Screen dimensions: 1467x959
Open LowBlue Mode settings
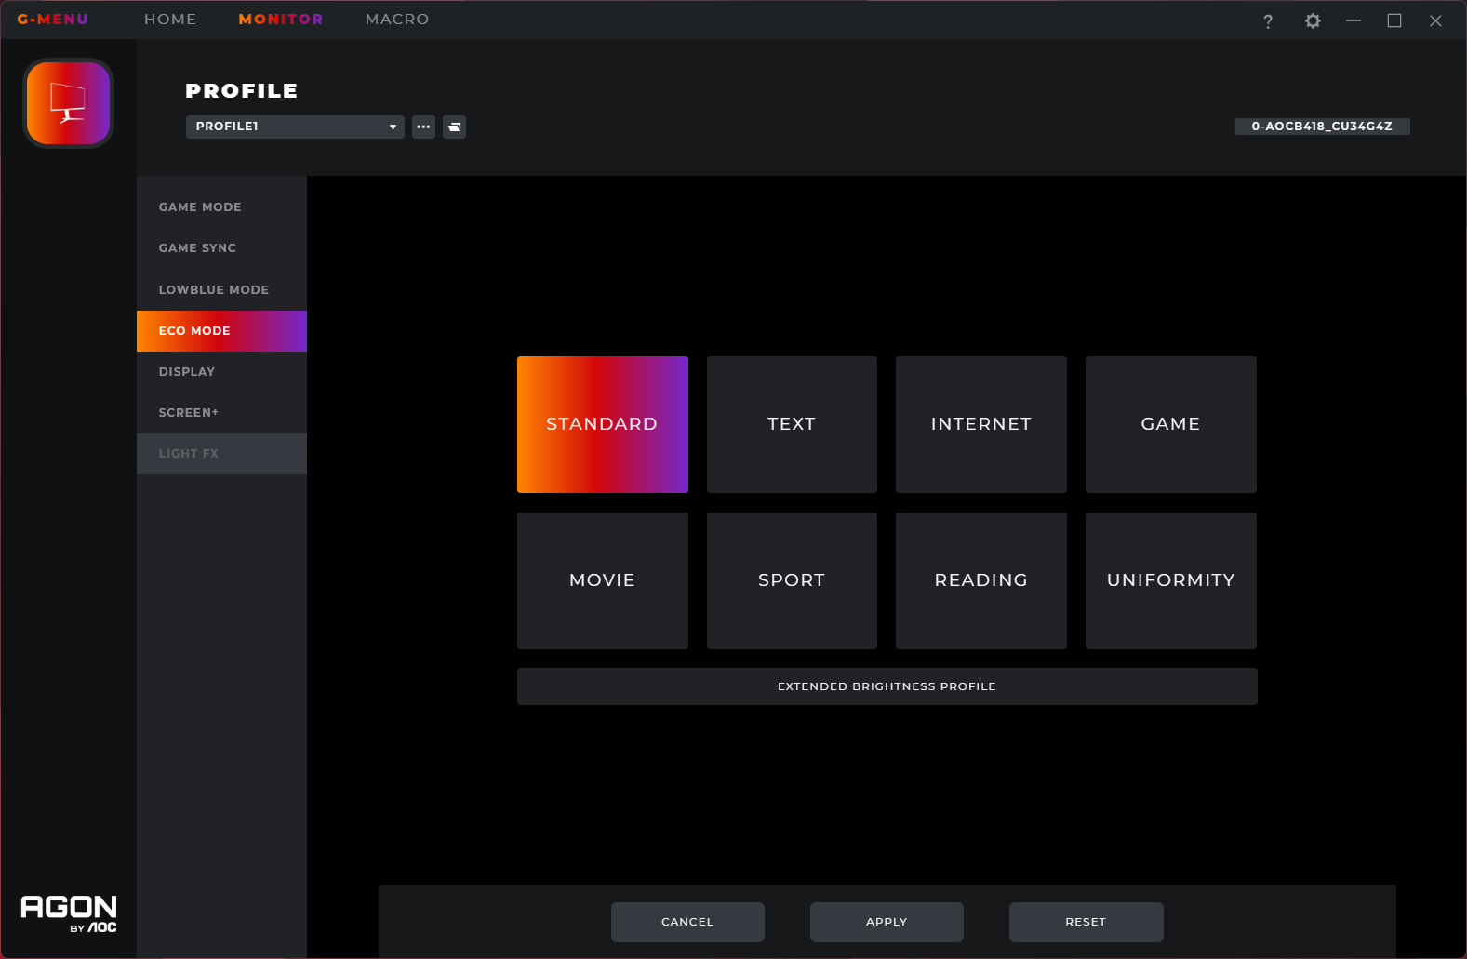click(213, 290)
